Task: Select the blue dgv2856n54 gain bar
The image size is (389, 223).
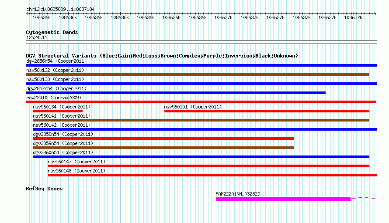Action: [201, 65]
